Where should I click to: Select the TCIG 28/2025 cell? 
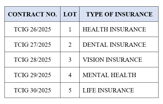[32, 60]
